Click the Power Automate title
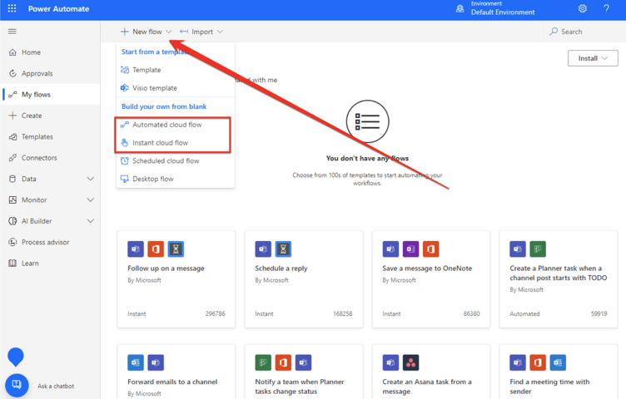The height and width of the screenshot is (399, 626). [58, 9]
